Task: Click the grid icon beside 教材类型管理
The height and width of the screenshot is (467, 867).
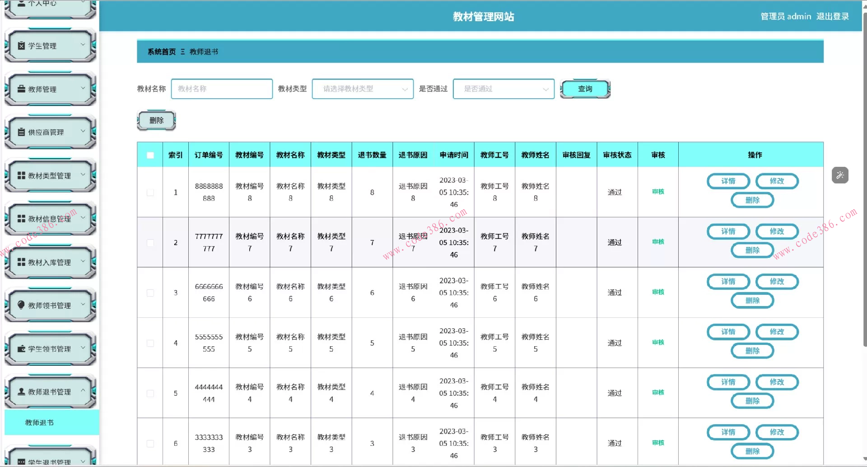Action: pos(21,175)
